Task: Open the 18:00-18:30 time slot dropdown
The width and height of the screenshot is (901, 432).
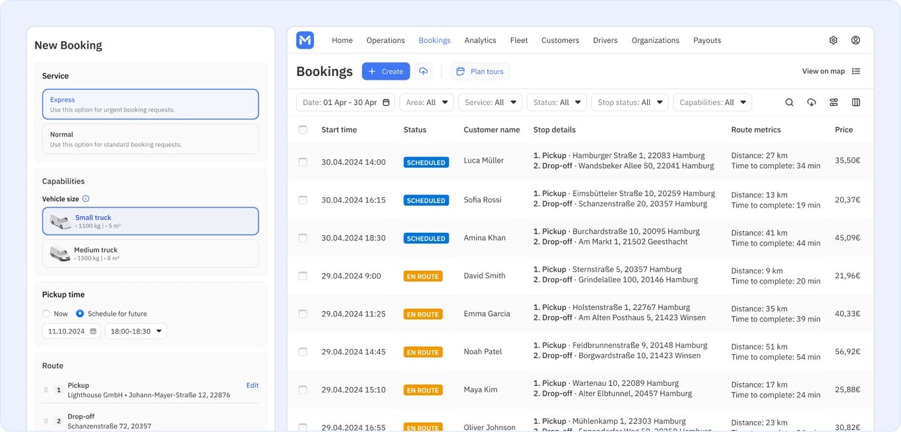Action: [x=136, y=331]
